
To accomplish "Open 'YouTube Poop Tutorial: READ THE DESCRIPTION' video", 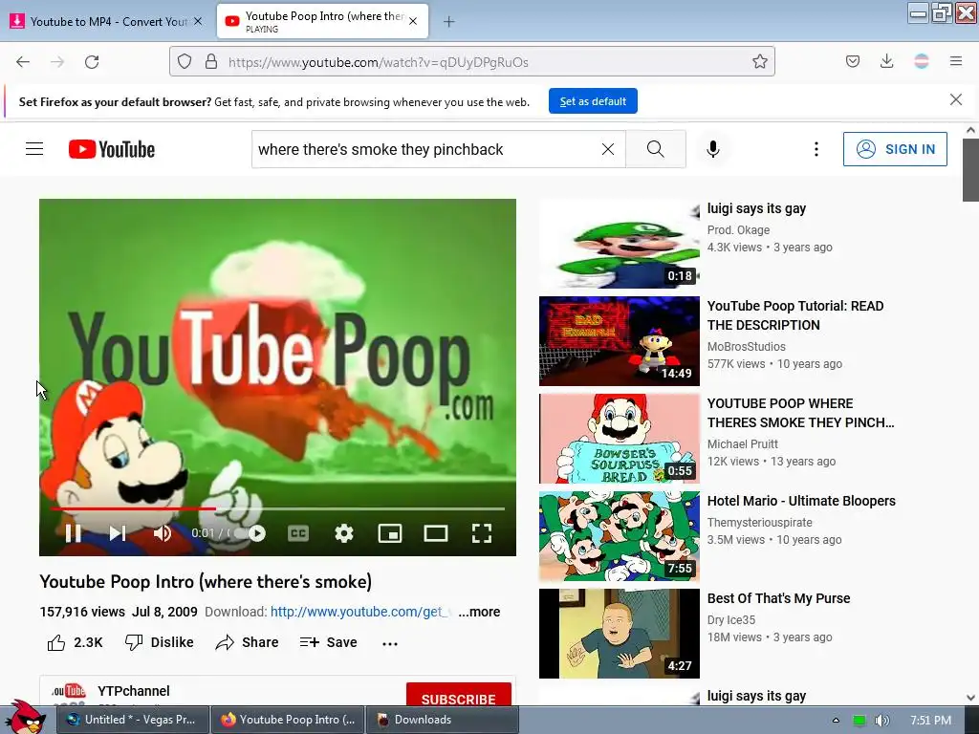I will coord(794,315).
